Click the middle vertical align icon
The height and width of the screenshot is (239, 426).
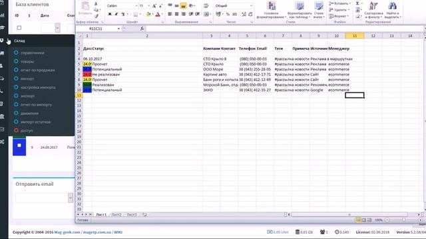[x=176, y=5]
